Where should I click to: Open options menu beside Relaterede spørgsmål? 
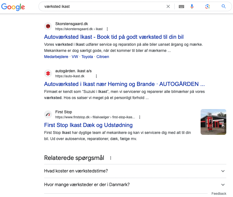pyautogui.click(x=111, y=158)
